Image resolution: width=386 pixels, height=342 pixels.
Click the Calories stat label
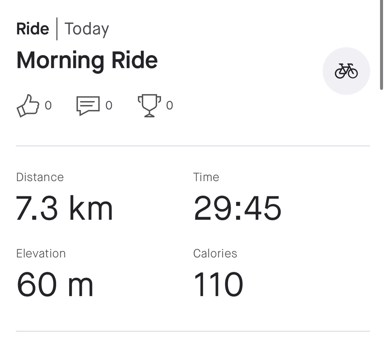tap(215, 253)
